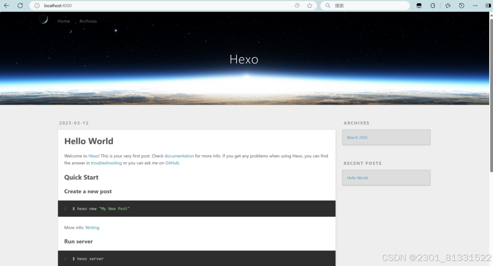493x266 pixels.
Task: Open the Writing link after More info
Action: (x=92, y=228)
